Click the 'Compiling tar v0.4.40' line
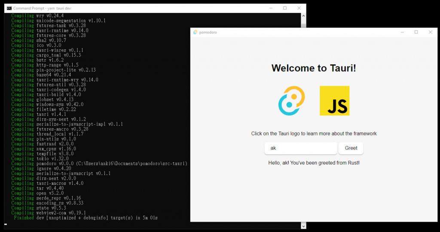This screenshot has width=440, height=232. tap(38, 188)
